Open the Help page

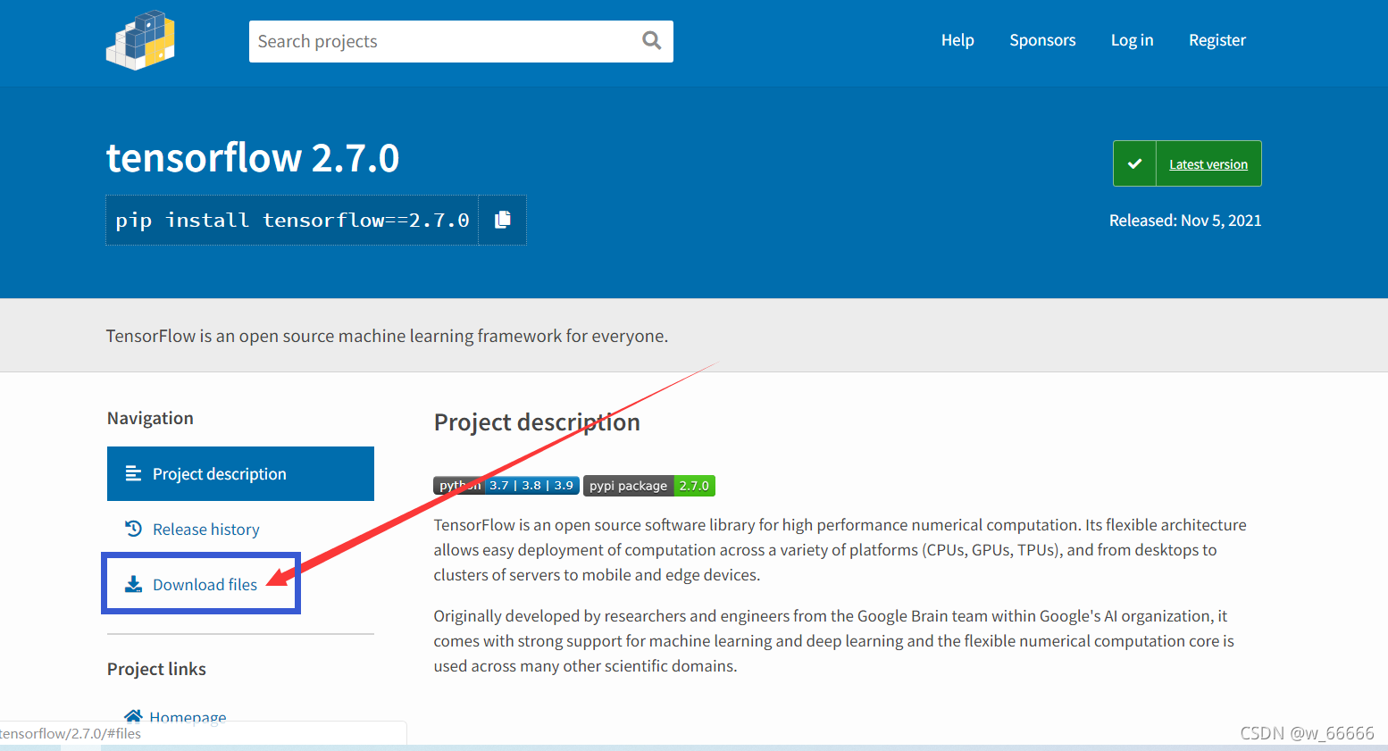[957, 40]
